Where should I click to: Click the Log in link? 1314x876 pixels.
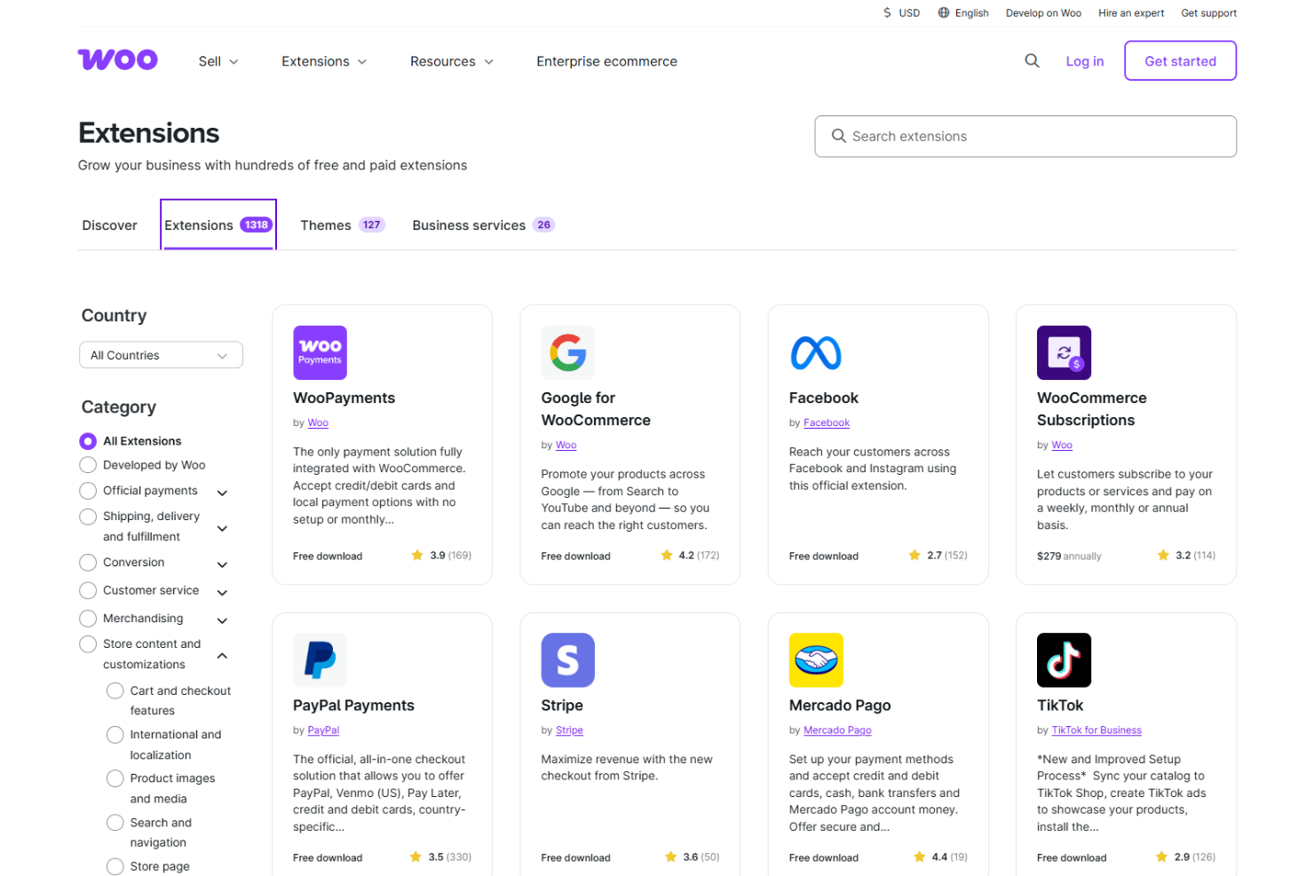[x=1085, y=61]
